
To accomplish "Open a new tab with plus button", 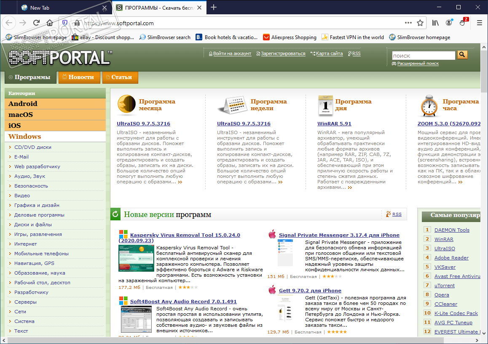I will coord(214,8).
